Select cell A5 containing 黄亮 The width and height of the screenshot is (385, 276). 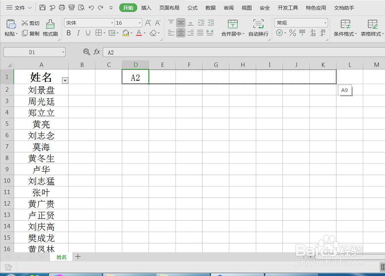[x=41, y=124]
